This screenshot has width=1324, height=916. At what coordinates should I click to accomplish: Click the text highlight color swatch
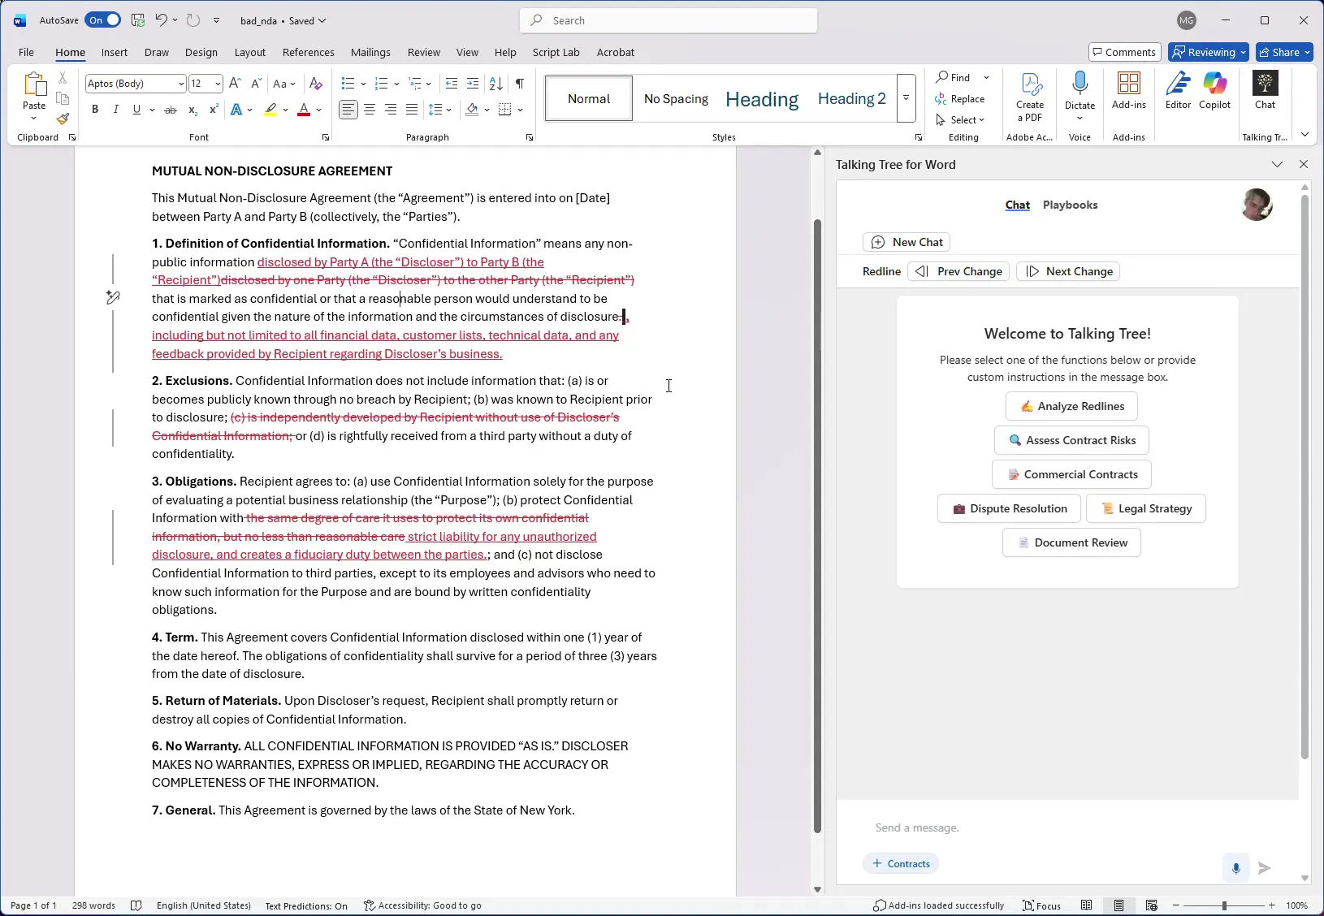(x=270, y=110)
